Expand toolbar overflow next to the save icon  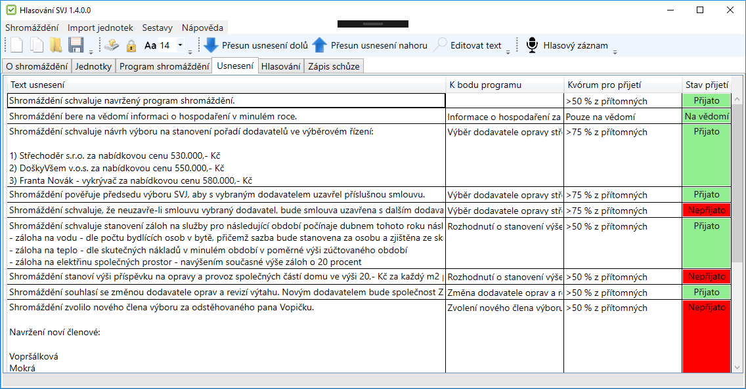[x=91, y=52]
